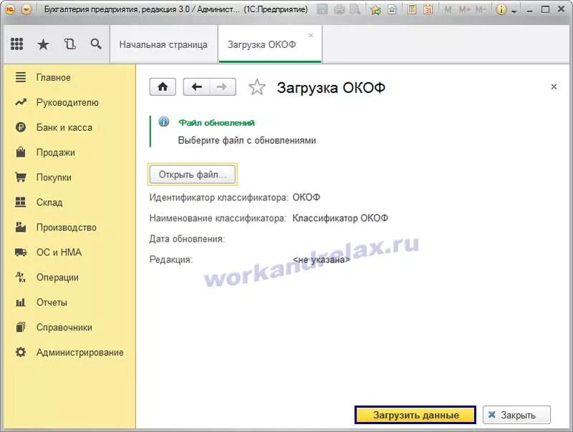
Task: Click the Главное hamburger lines icon
Action: (x=21, y=77)
